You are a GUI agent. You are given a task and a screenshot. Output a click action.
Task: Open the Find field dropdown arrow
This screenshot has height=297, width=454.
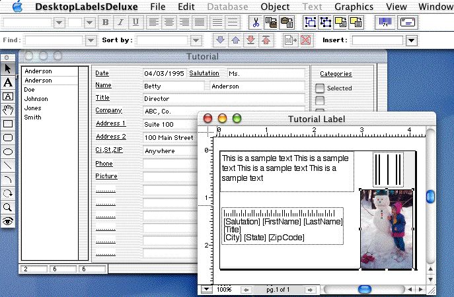pos(91,40)
